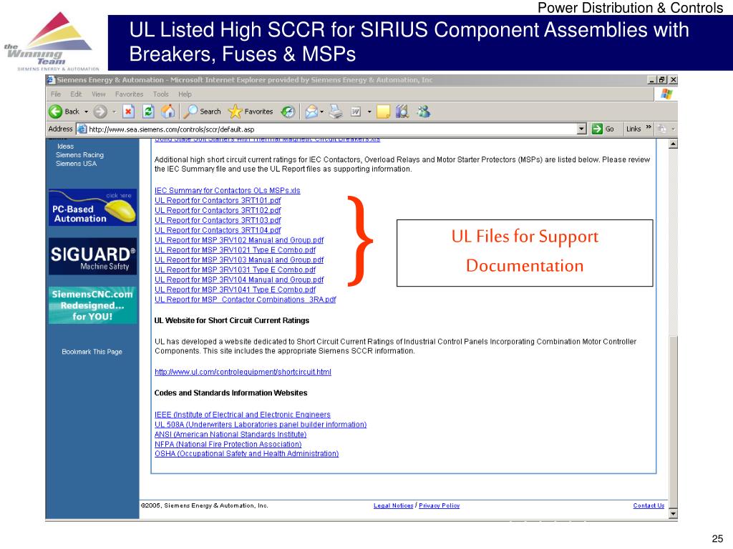The height and width of the screenshot is (549, 733).
Task: Click the Legal Notices footer link
Action: 393,505
